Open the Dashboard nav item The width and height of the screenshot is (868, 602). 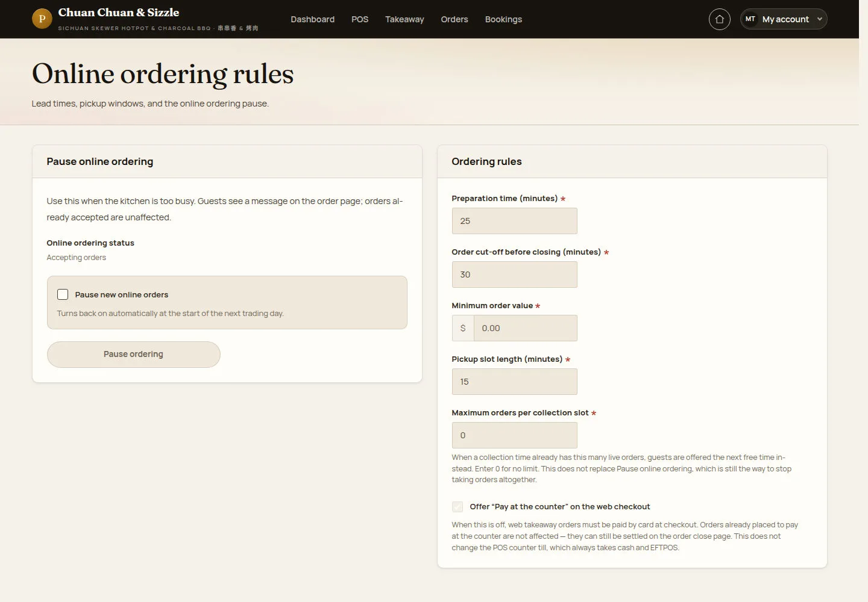click(312, 19)
